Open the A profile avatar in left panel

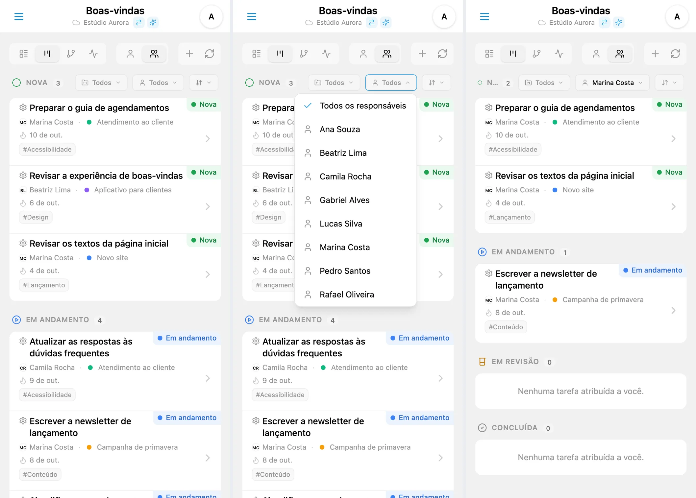[x=211, y=16]
